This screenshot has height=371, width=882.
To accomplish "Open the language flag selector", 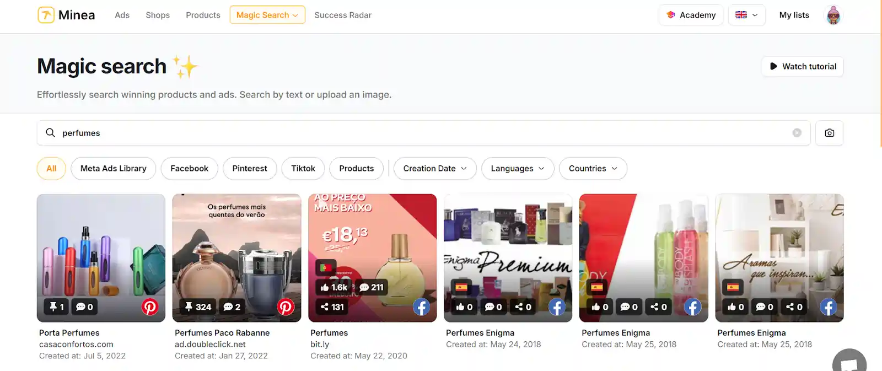I will coord(746,15).
